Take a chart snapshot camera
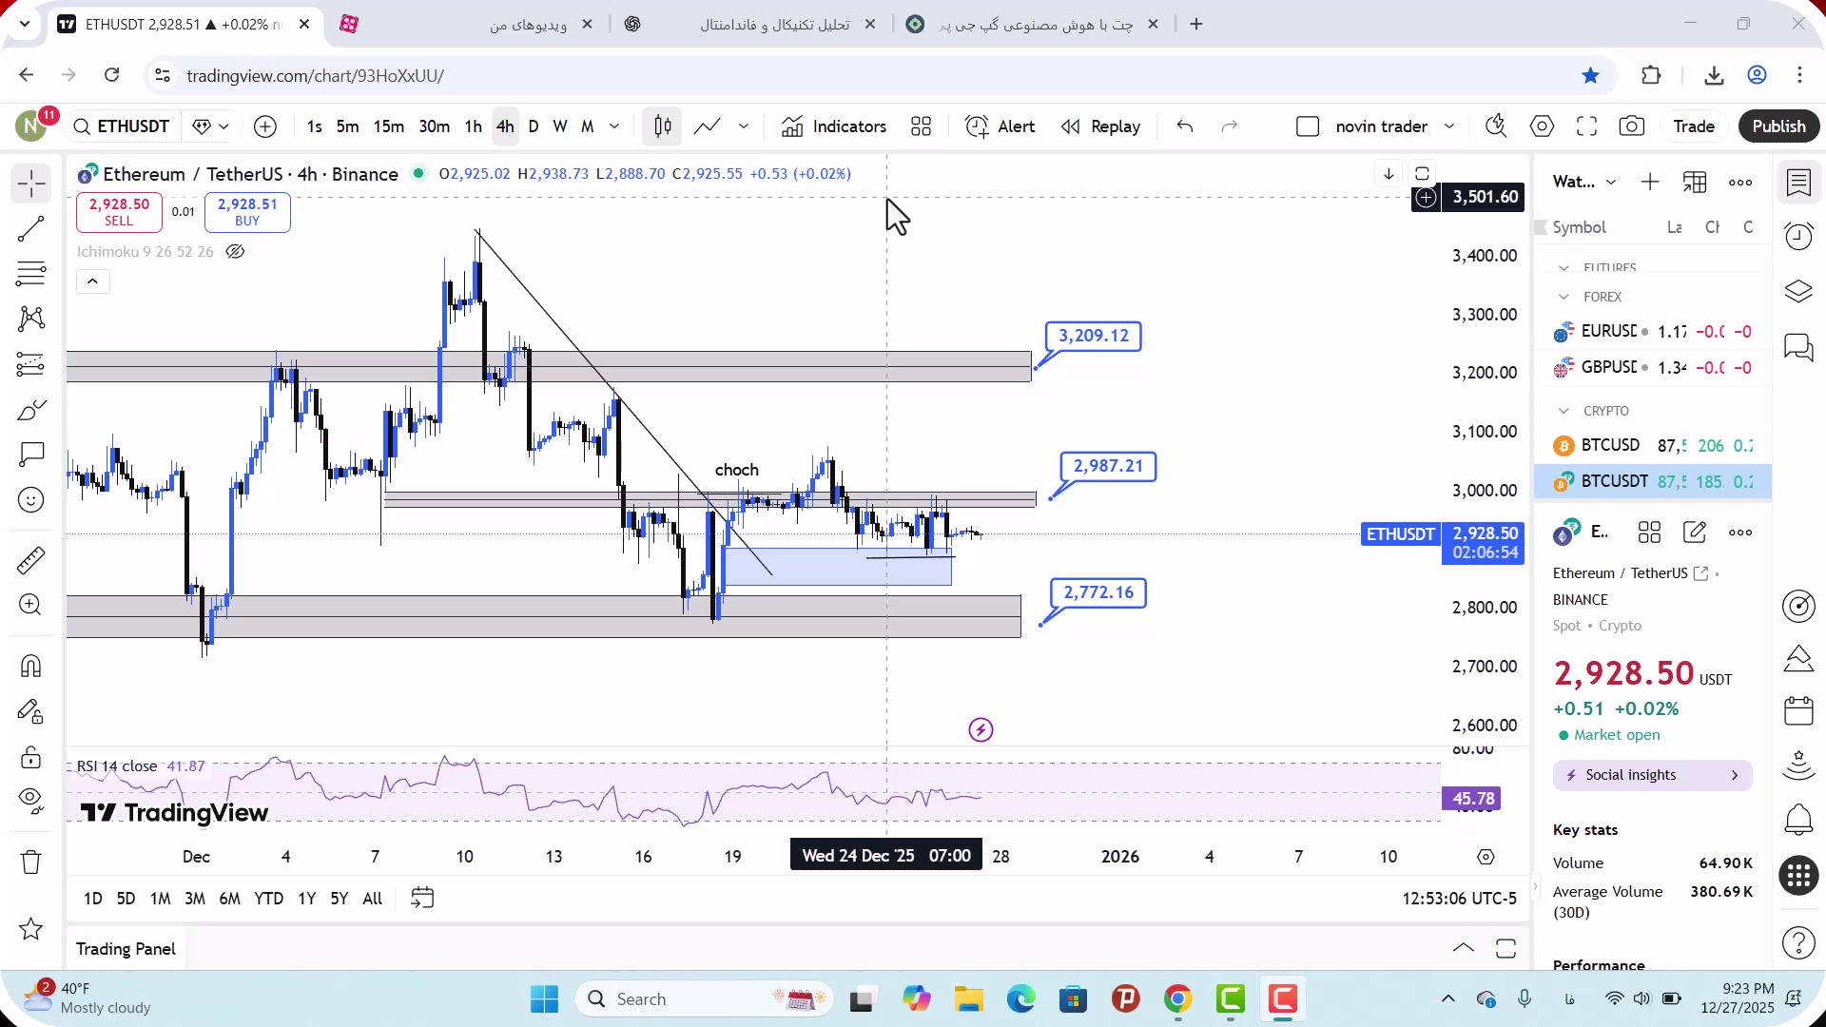 click(1632, 126)
